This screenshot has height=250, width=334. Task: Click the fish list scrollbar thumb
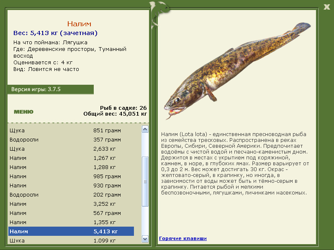pyautogui.click(x=145, y=182)
